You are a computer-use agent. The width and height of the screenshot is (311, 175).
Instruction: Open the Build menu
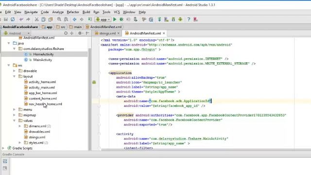point(86,12)
